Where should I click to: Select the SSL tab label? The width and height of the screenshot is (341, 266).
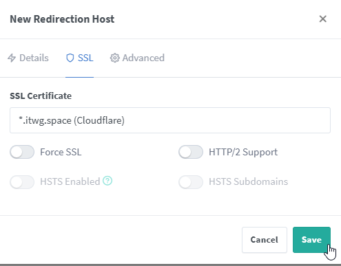click(85, 58)
